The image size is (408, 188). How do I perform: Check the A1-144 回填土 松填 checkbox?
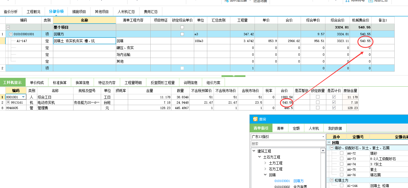pyautogui.click(x=342, y=186)
